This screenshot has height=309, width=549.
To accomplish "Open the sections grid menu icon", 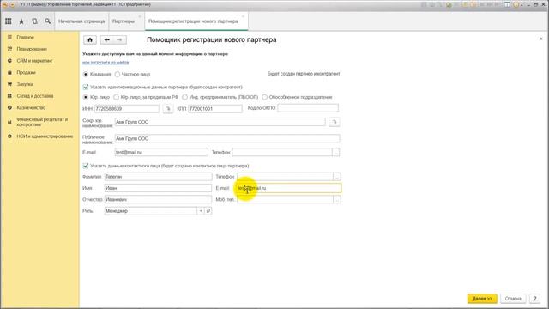I will coord(8,21).
